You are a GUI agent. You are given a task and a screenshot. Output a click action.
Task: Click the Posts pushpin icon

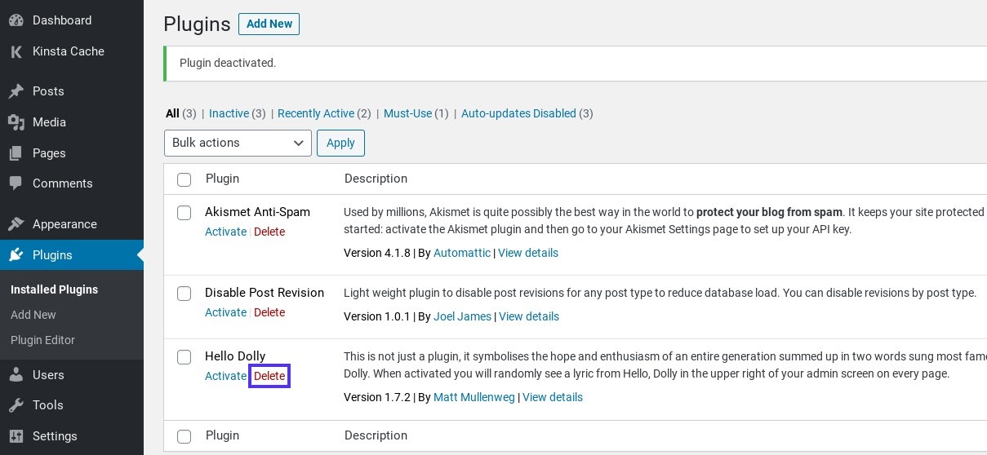pyautogui.click(x=16, y=91)
